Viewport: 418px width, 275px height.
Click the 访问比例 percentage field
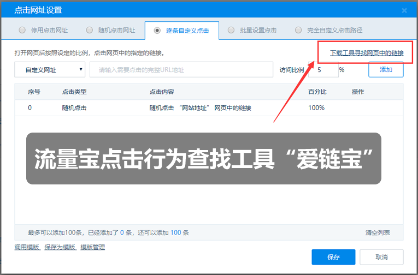[323, 70]
